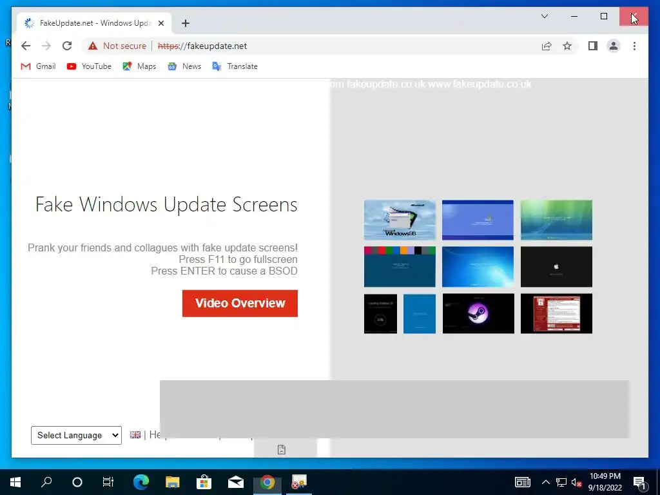
Task: Close the Chrome window
Action: [634, 16]
